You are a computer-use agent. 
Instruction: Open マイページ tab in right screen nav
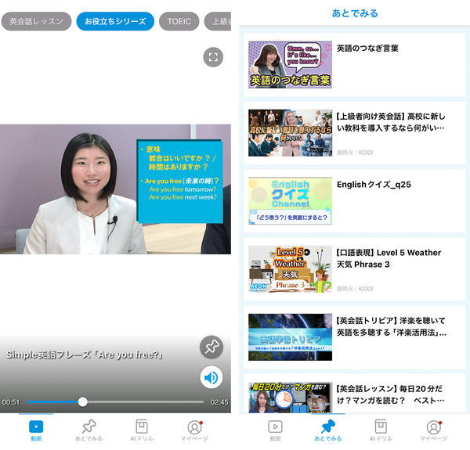click(x=433, y=430)
